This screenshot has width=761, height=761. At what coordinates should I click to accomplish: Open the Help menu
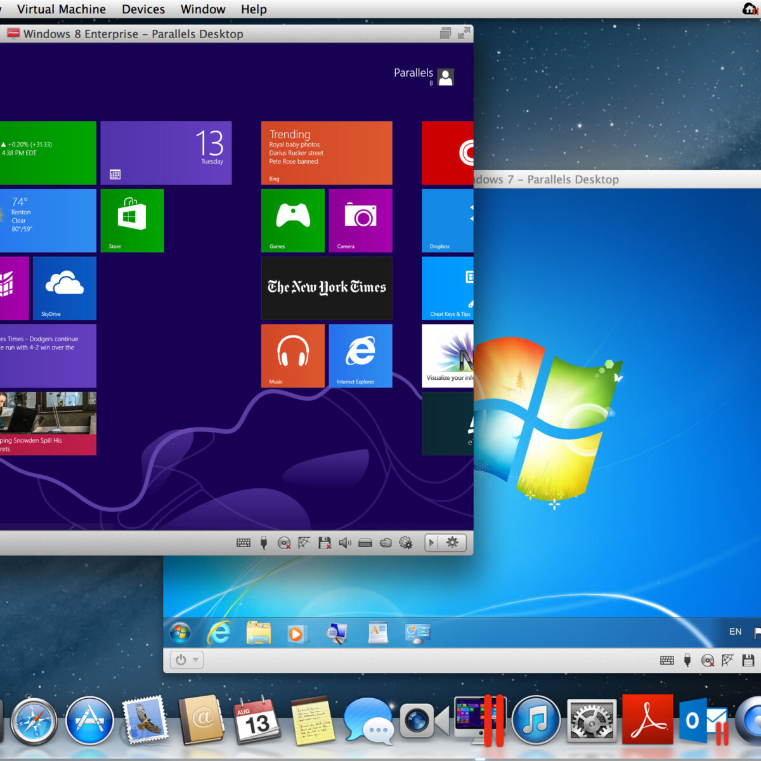coord(254,10)
